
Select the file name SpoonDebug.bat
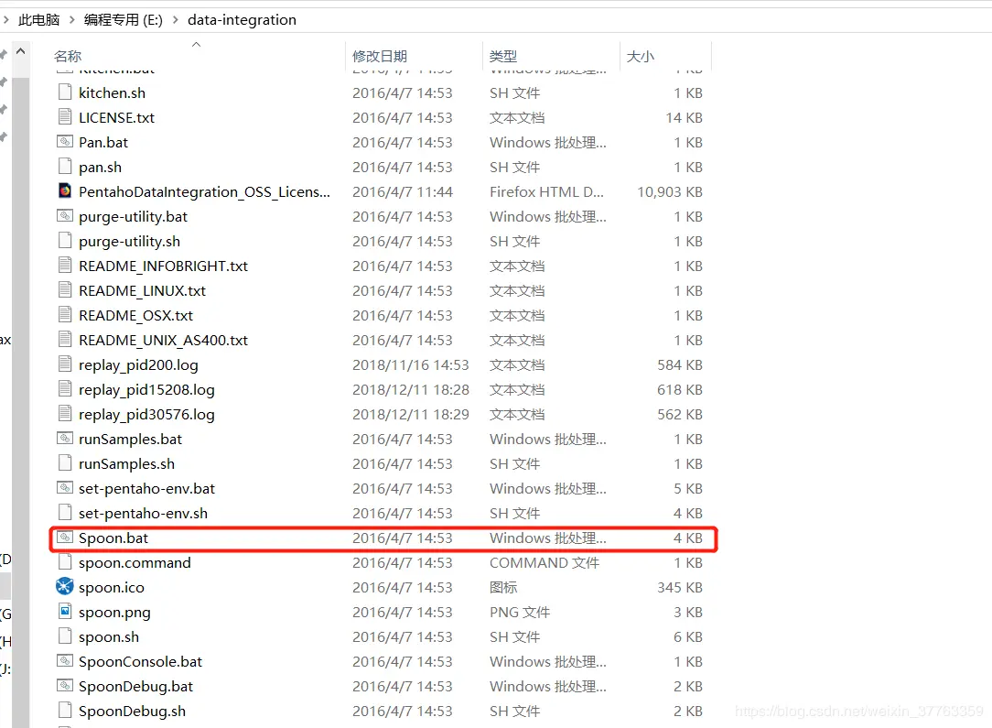pos(136,686)
